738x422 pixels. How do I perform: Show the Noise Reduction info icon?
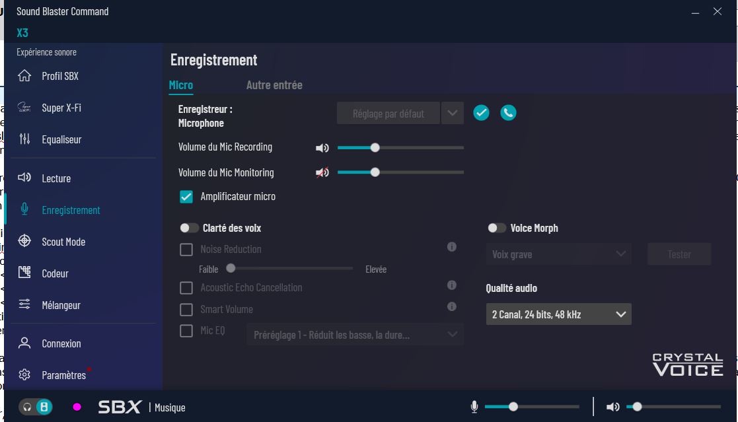click(x=452, y=247)
